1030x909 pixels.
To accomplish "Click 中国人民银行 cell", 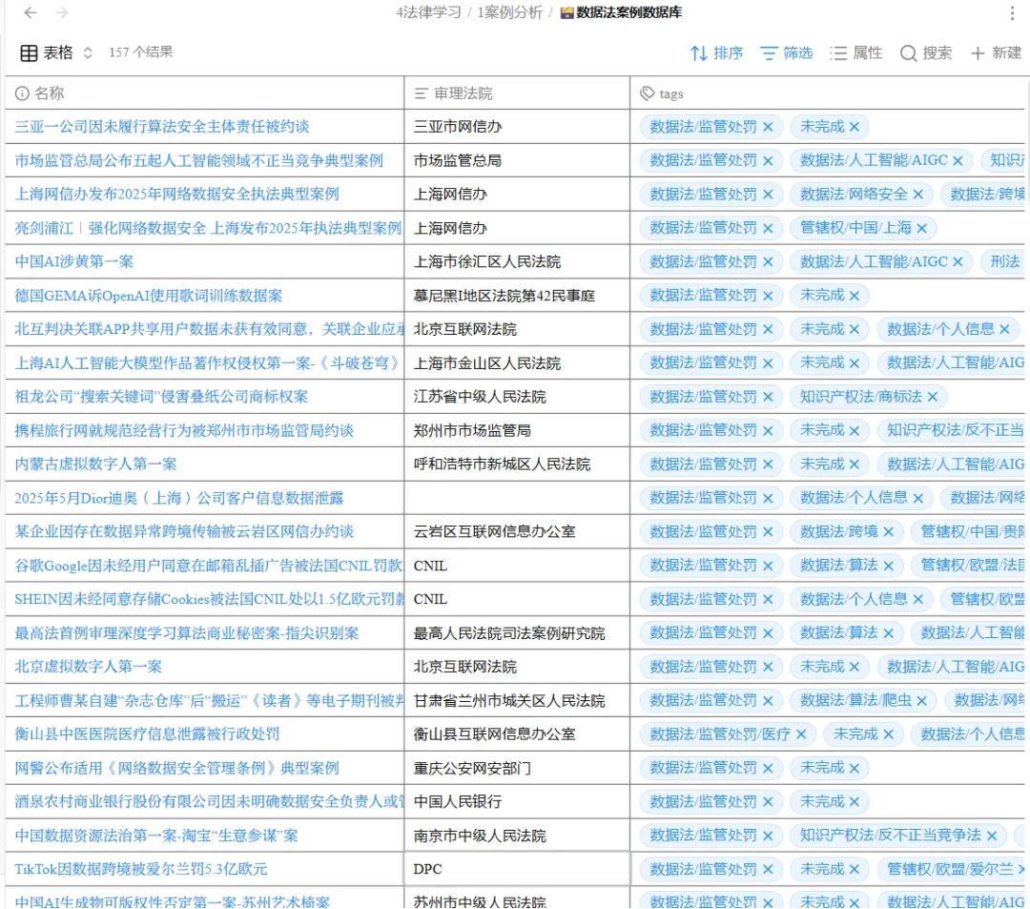I will pos(517,801).
